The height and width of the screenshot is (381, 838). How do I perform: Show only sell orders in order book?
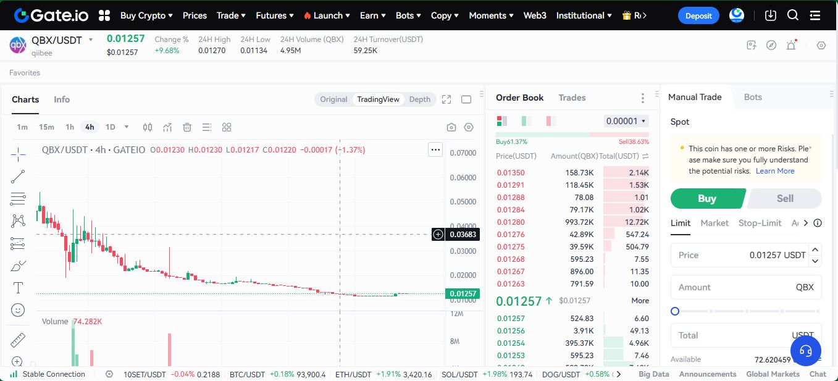tap(551, 121)
